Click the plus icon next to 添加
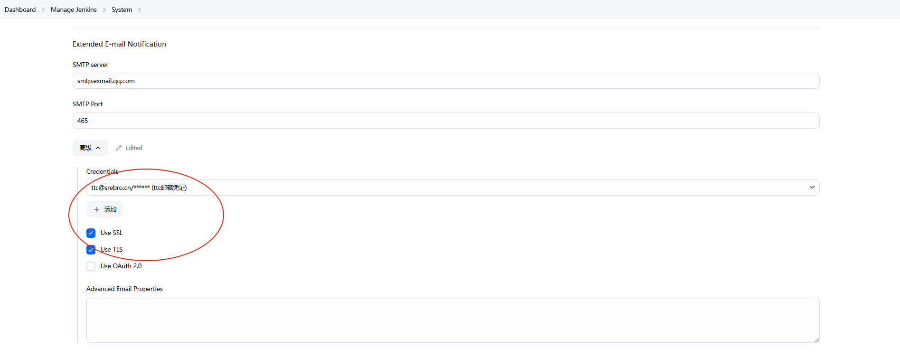Image resolution: width=900 pixels, height=358 pixels. (x=97, y=209)
